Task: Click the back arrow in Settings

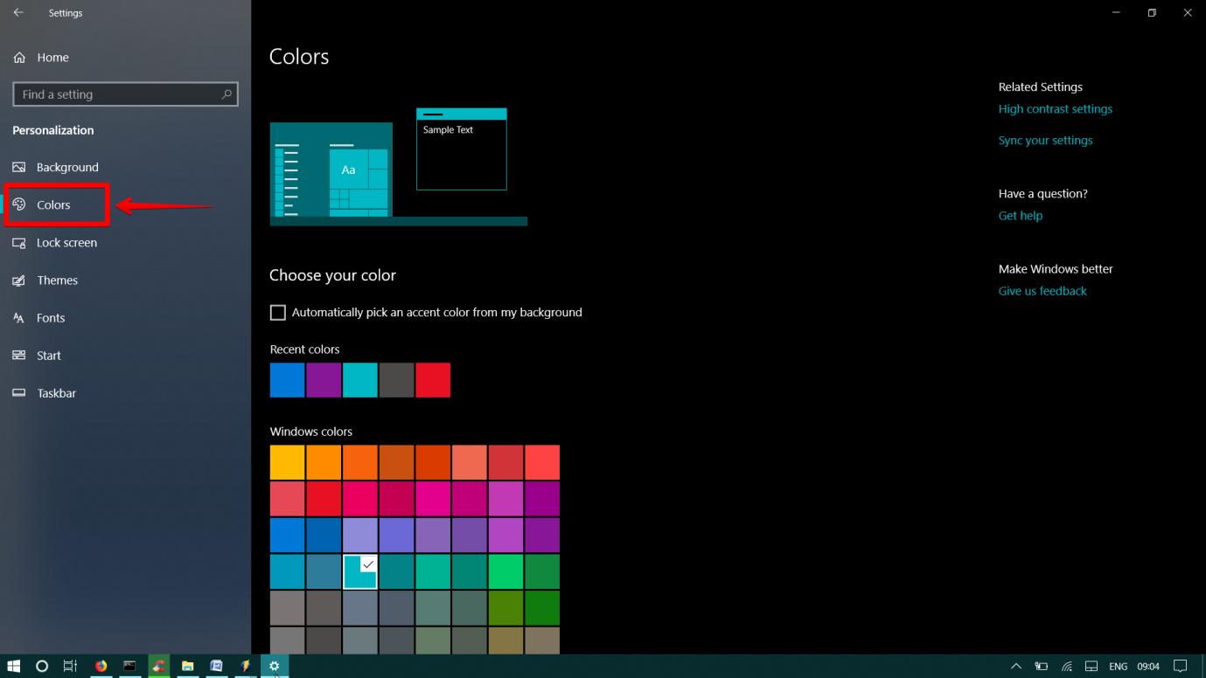Action: click(18, 13)
